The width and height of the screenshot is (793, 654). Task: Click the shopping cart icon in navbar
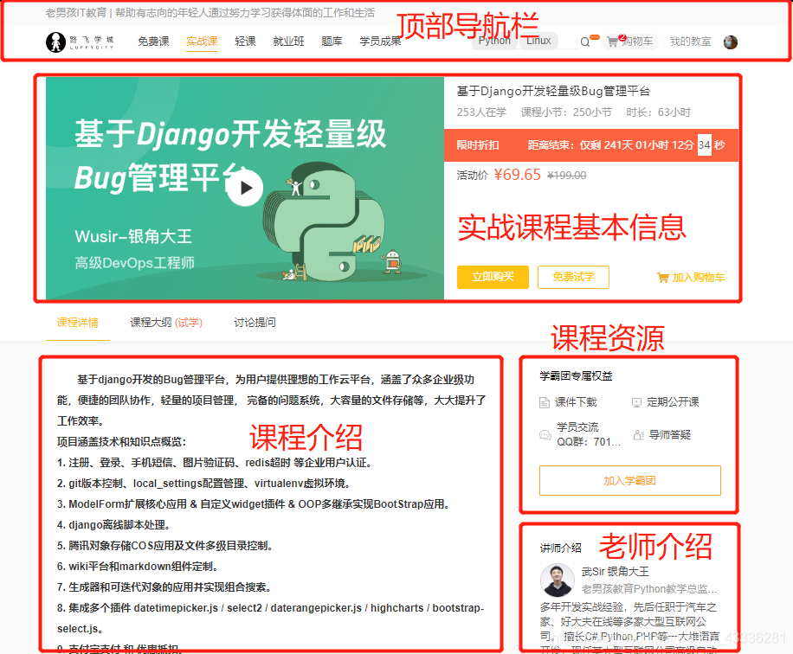(x=612, y=42)
